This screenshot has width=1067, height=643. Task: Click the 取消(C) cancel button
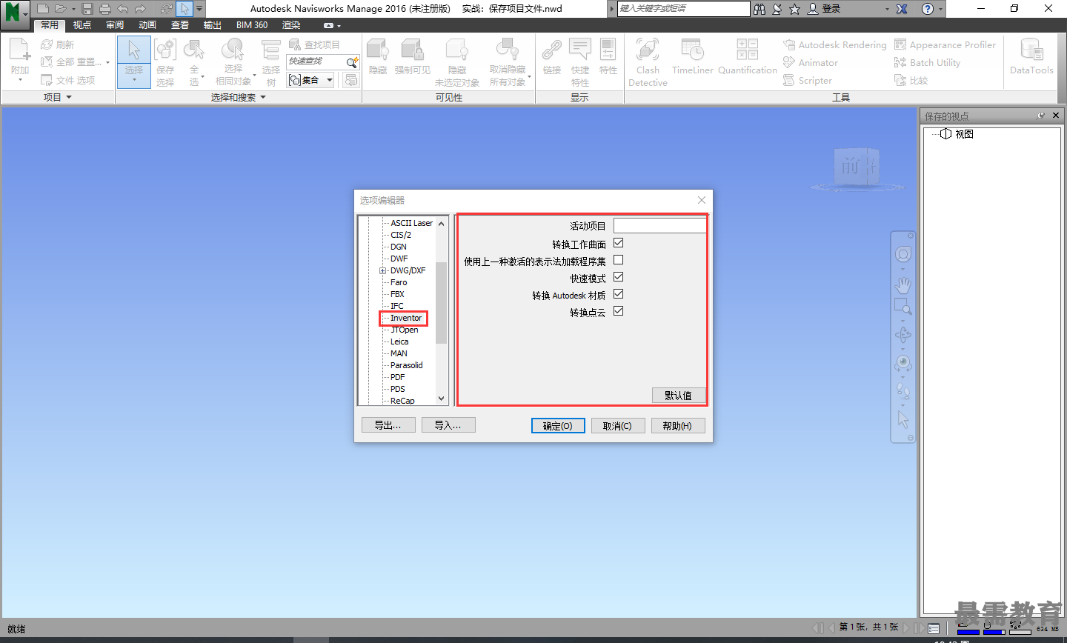click(617, 426)
